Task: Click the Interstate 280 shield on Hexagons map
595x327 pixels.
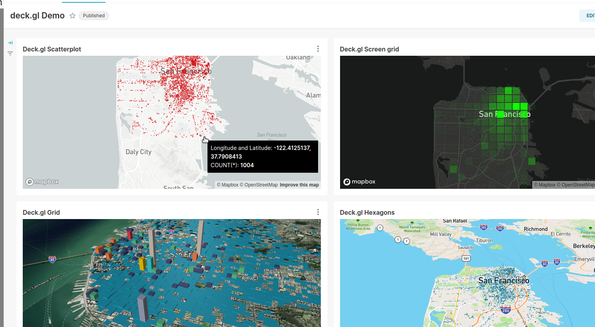Action: [506, 310]
